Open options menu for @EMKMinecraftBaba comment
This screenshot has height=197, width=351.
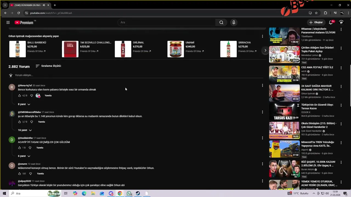pyautogui.click(x=262, y=112)
